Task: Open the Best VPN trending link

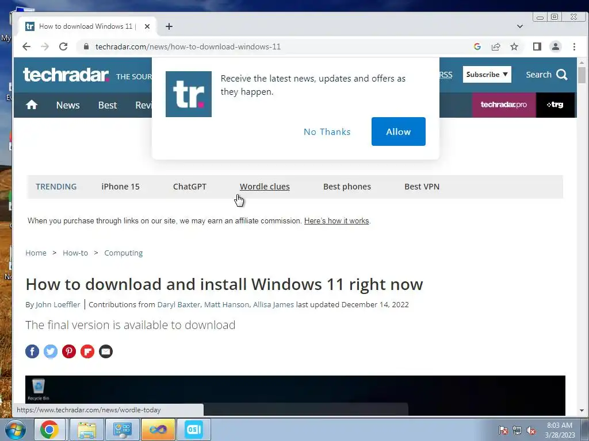Action: (422, 187)
